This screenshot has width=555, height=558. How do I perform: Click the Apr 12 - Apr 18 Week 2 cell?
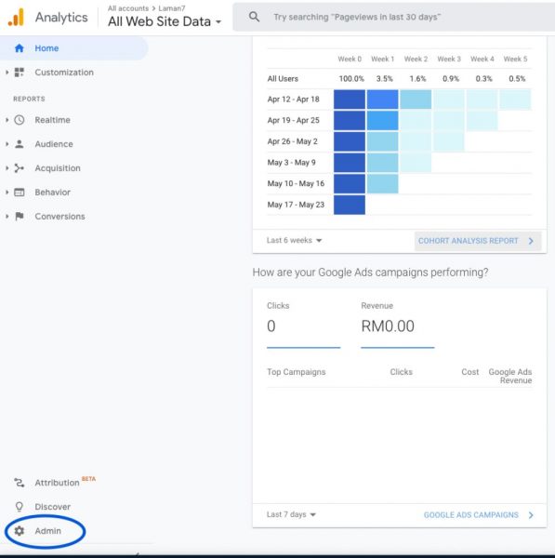[416, 100]
